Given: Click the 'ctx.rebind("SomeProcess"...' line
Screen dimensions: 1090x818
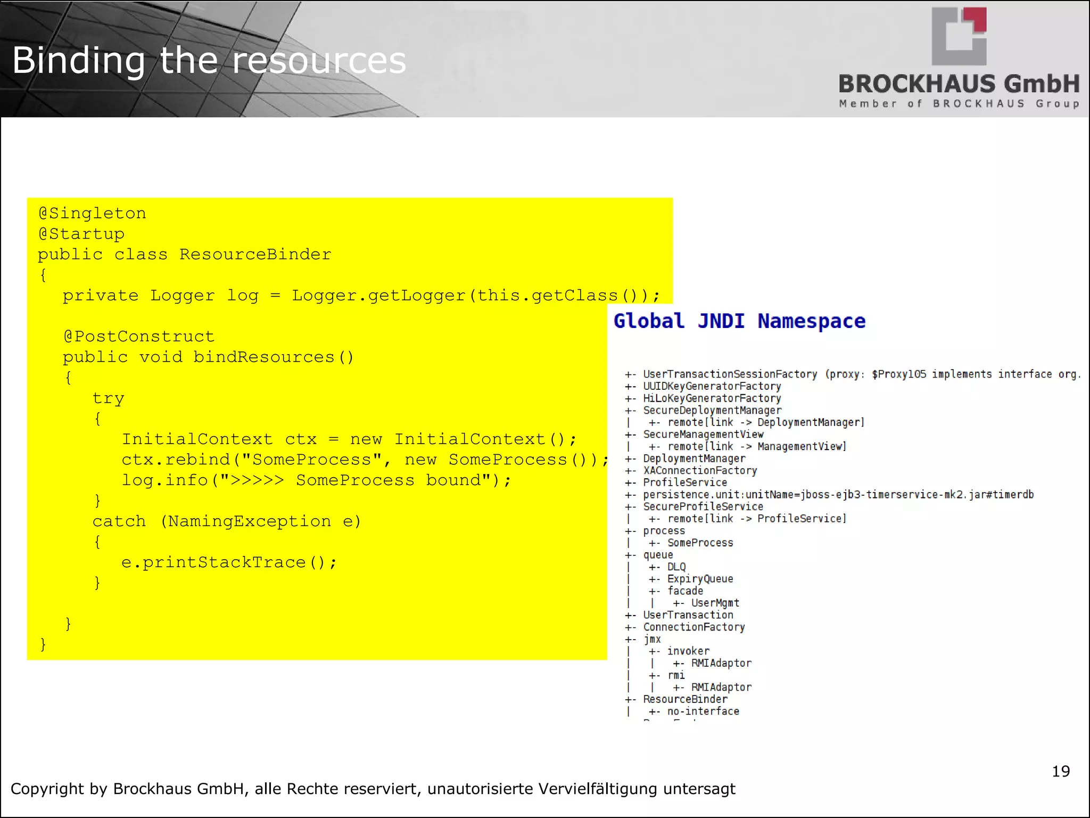Looking at the screenshot, I should pyautogui.click(x=365, y=460).
